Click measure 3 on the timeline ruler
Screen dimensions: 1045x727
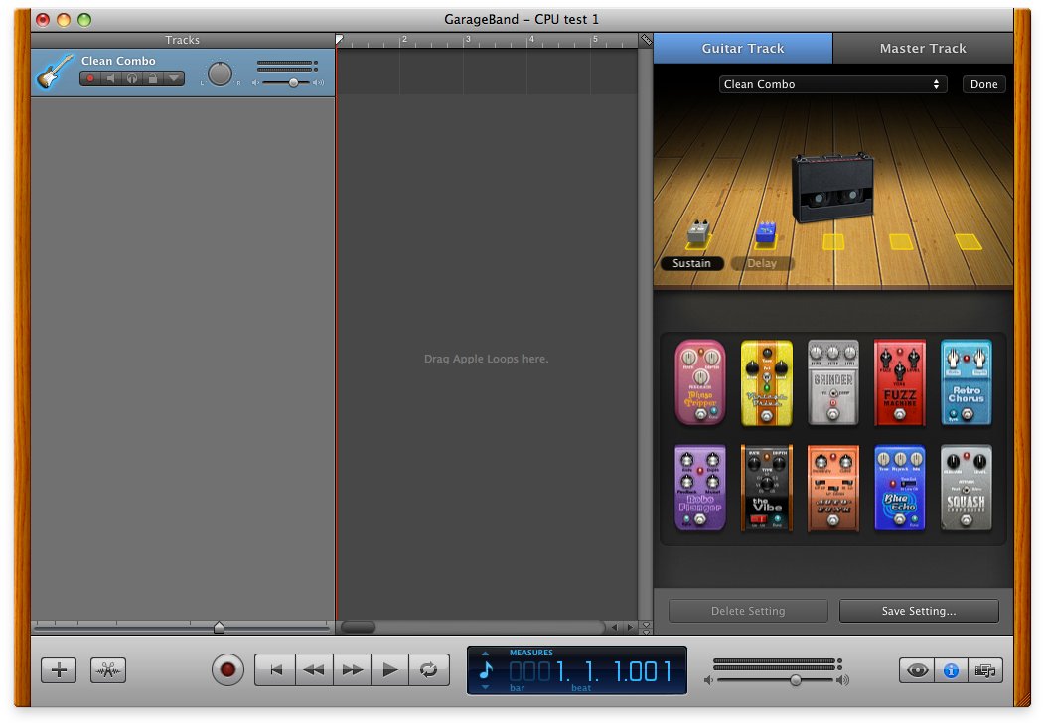click(x=468, y=40)
